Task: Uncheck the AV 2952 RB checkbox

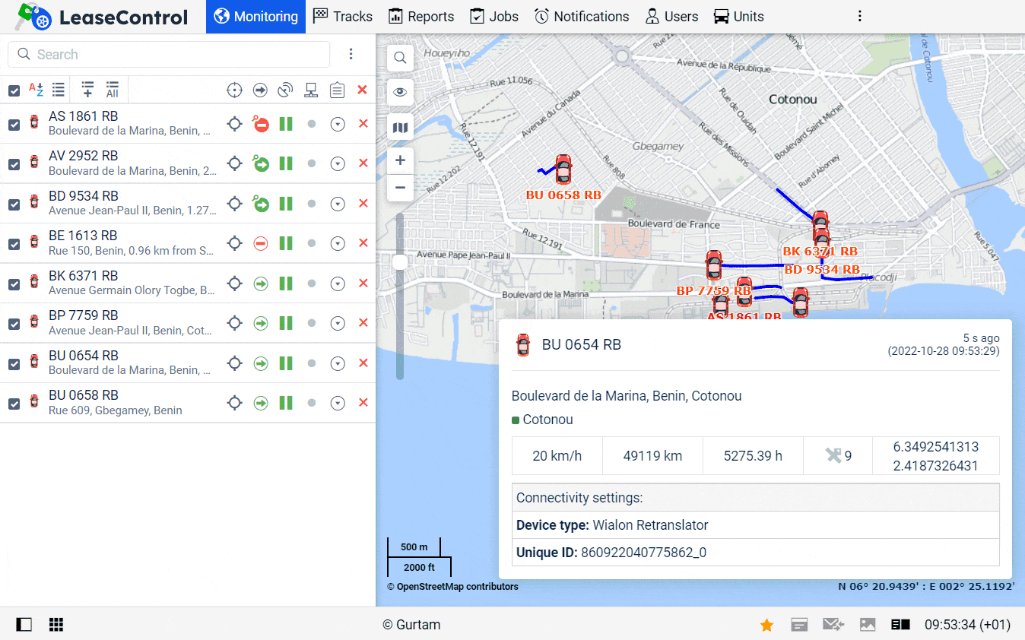Action: (x=14, y=164)
